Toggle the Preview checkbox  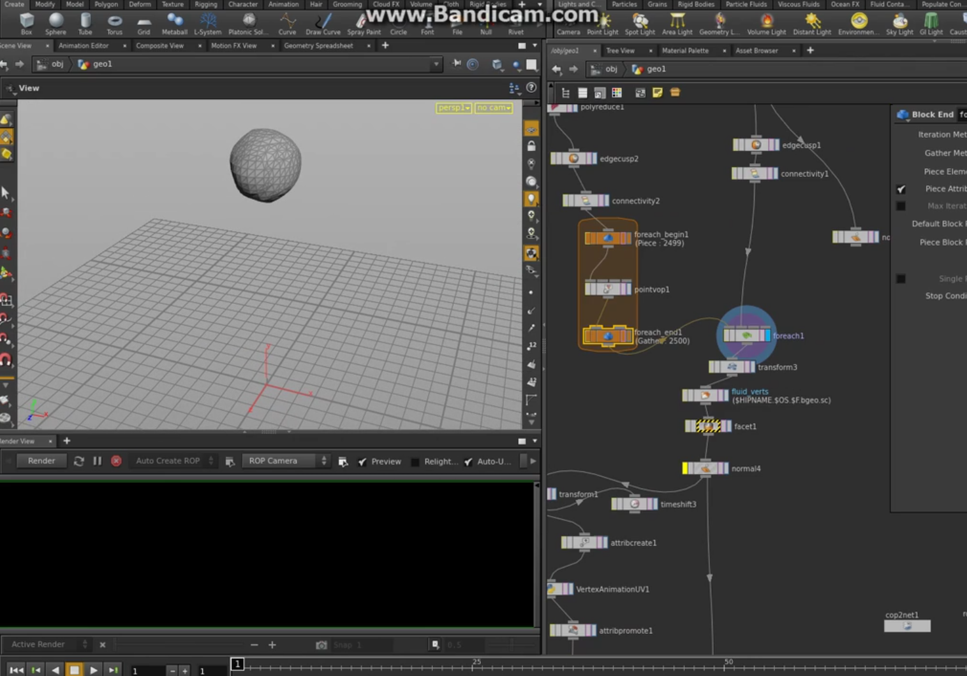(x=362, y=461)
